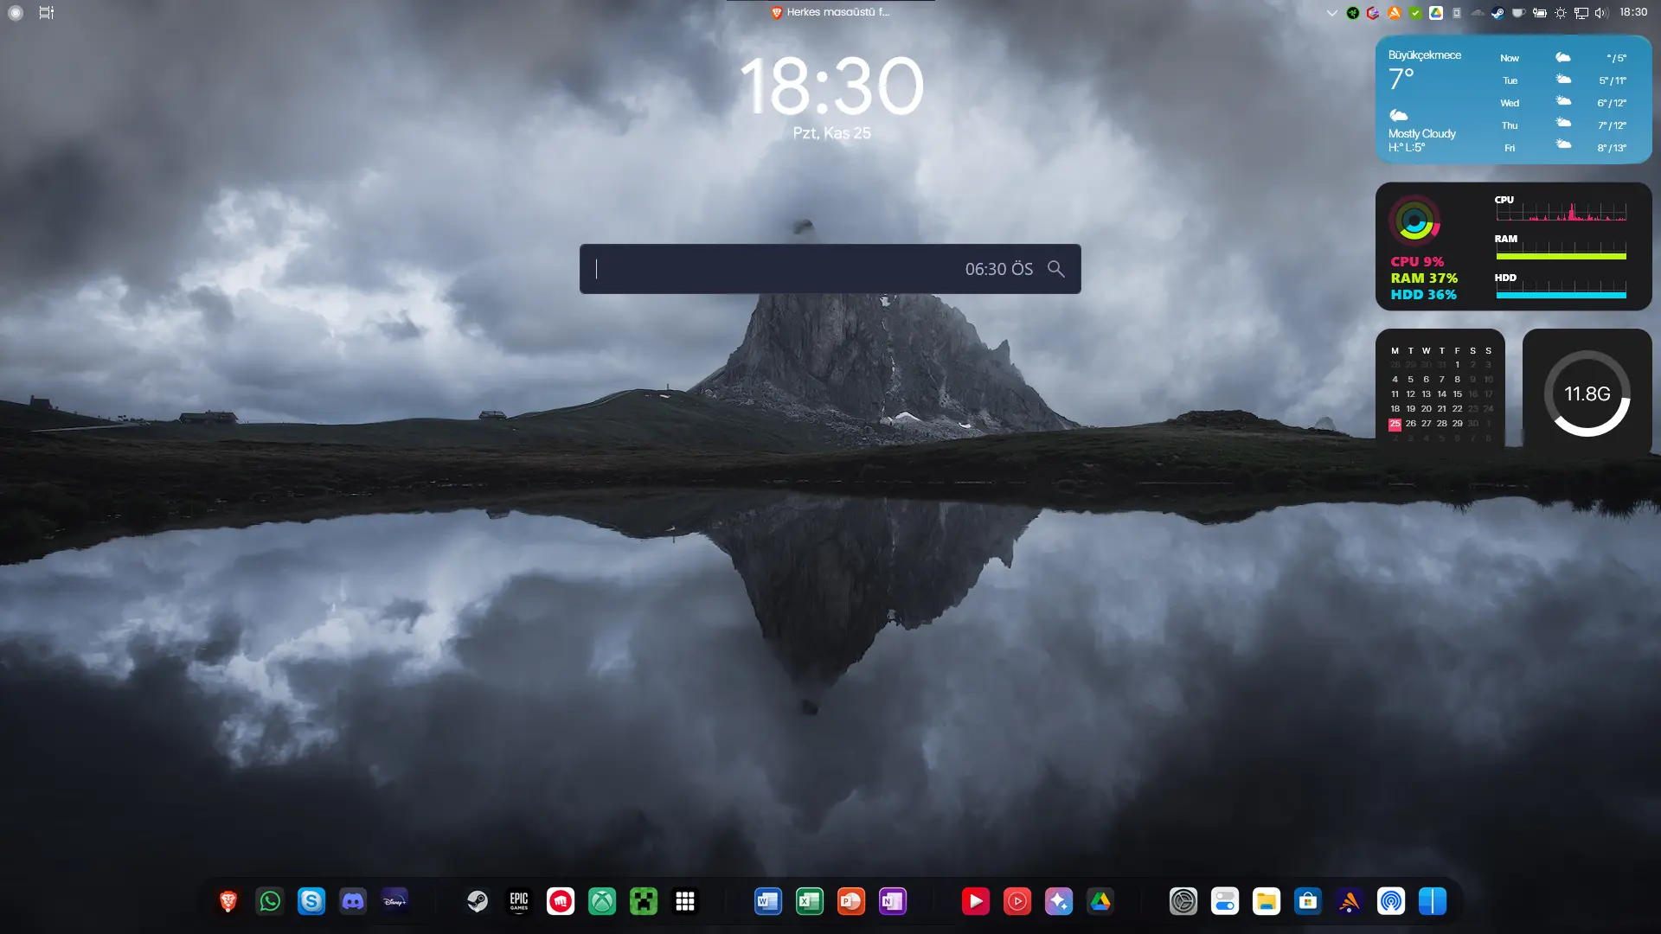Open the Xbox app in dock

pos(602,901)
